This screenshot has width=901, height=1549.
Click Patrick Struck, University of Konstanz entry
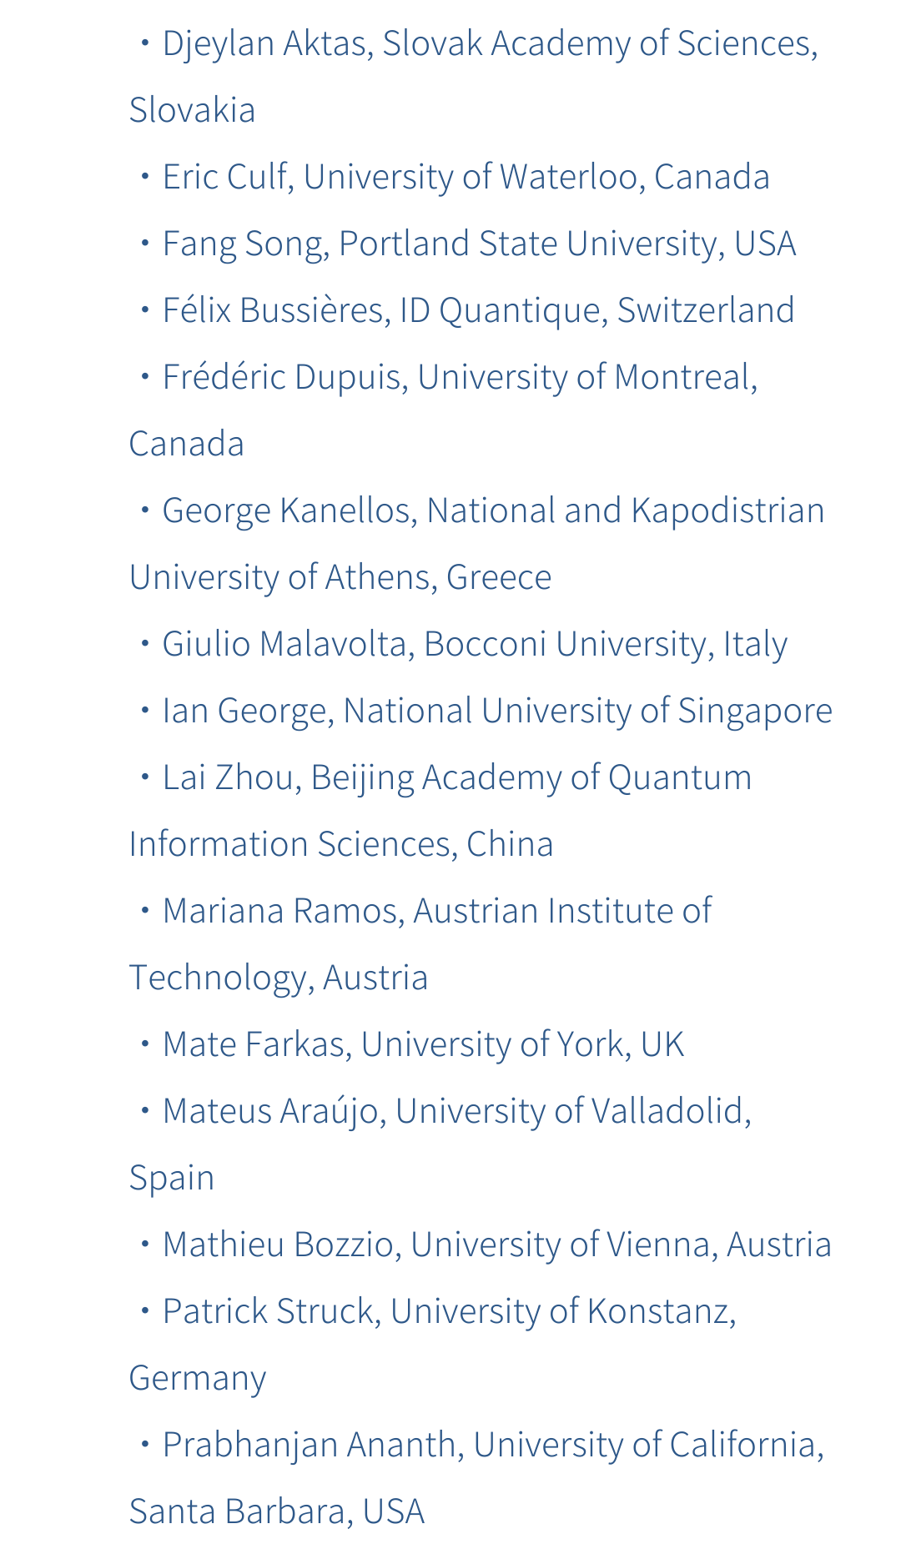pos(433,1345)
